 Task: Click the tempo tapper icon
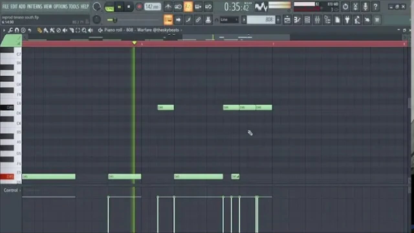click(x=357, y=20)
